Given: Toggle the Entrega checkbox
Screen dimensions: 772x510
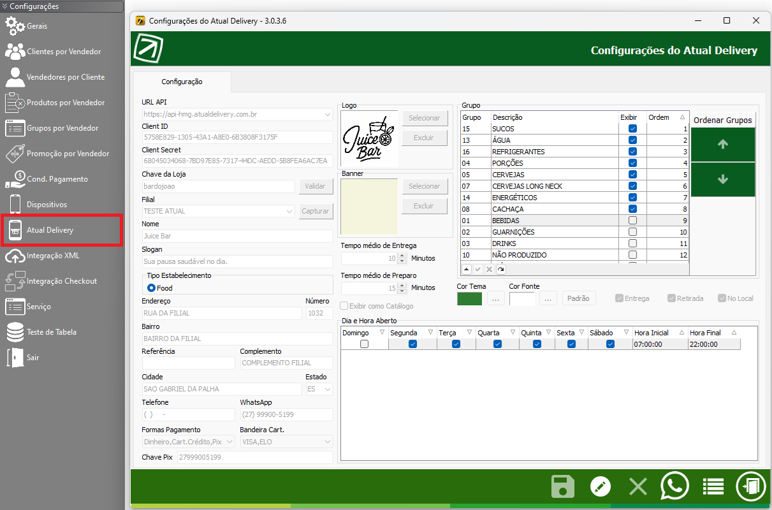Looking at the screenshot, I should (619, 298).
